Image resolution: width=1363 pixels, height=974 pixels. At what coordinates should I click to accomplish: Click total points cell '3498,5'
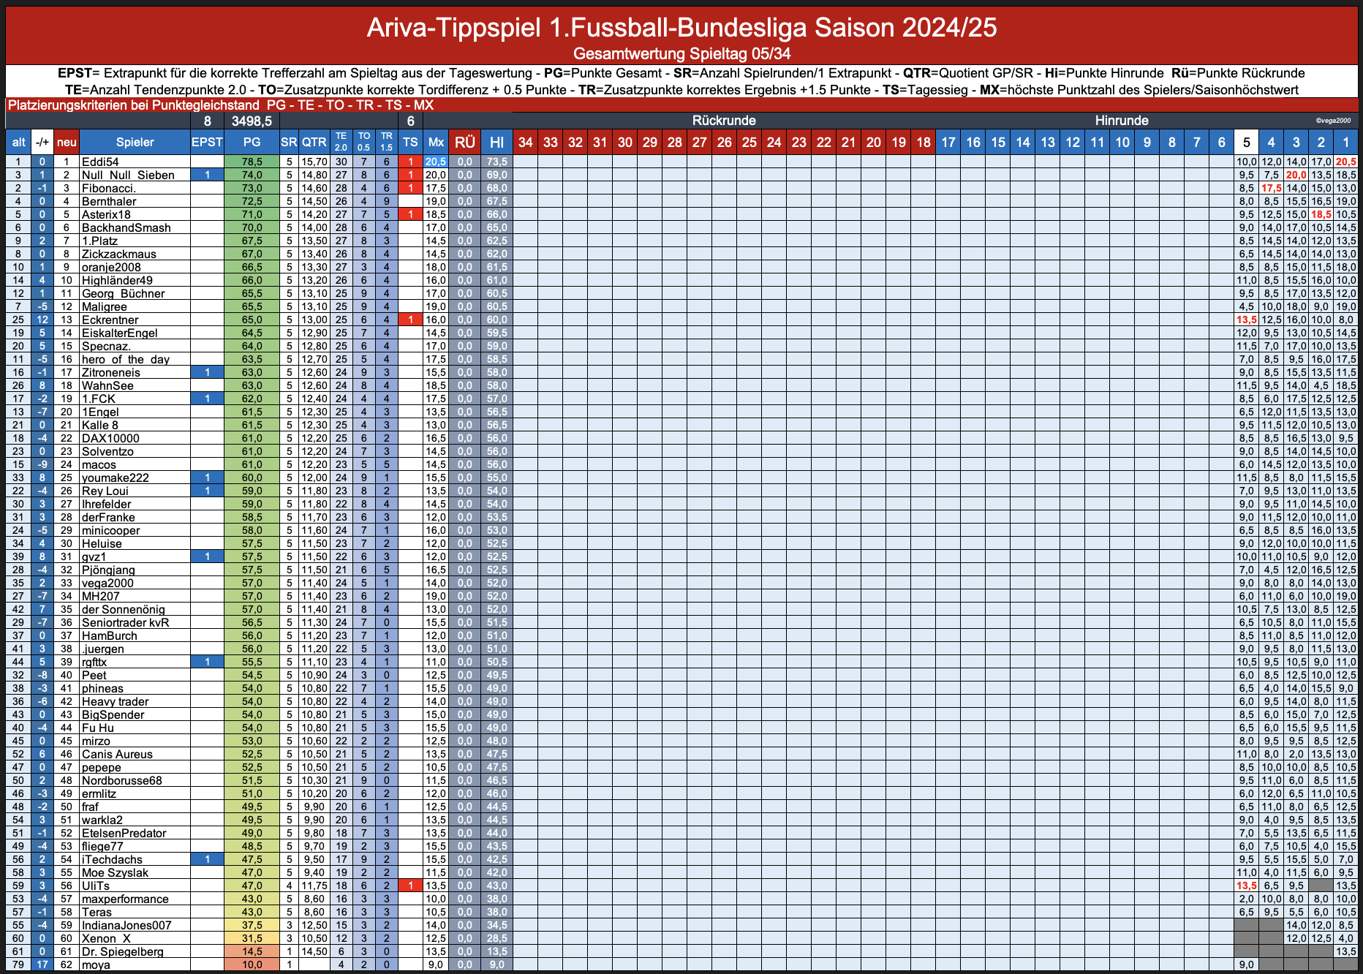pos(252,121)
